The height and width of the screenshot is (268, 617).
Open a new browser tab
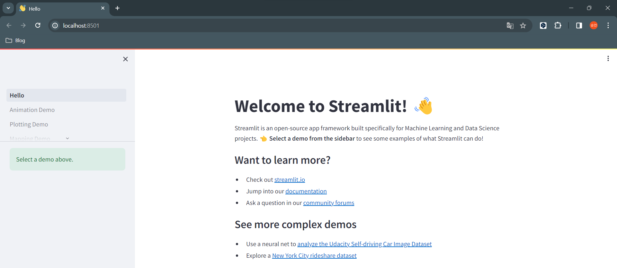pos(118,8)
